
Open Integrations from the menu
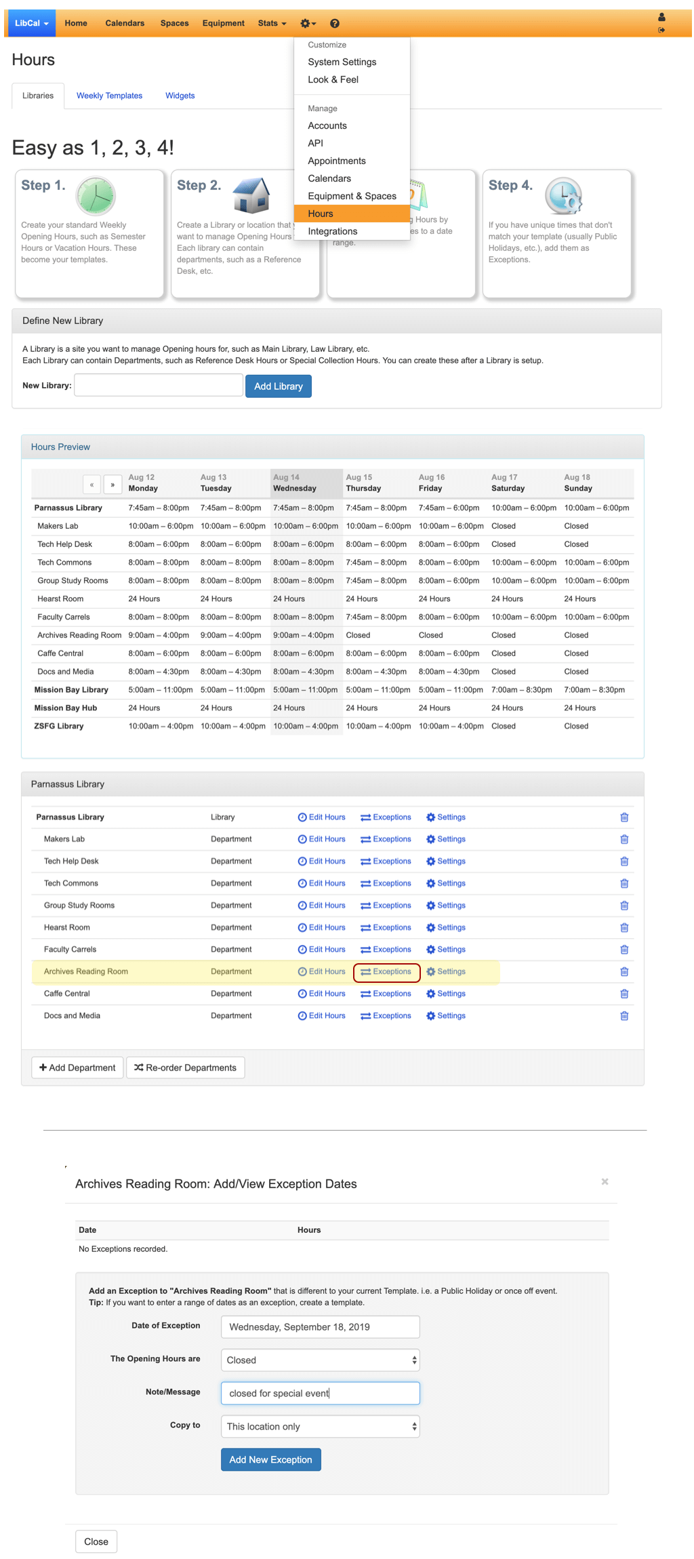(x=352, y=231)
